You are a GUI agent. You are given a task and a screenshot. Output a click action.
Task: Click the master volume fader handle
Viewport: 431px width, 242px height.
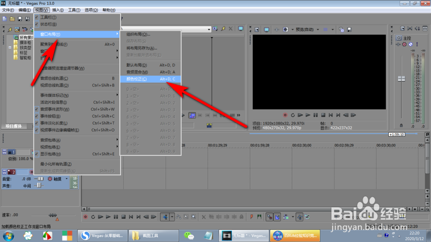pos(401,79)
